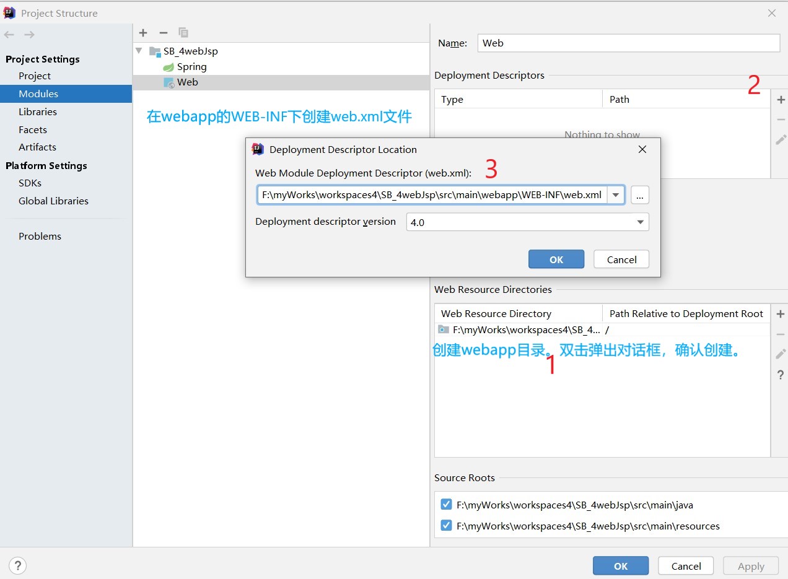Click Apply in Project Structure window
Screen dimensions: 788x579
(x=751, y=566)
